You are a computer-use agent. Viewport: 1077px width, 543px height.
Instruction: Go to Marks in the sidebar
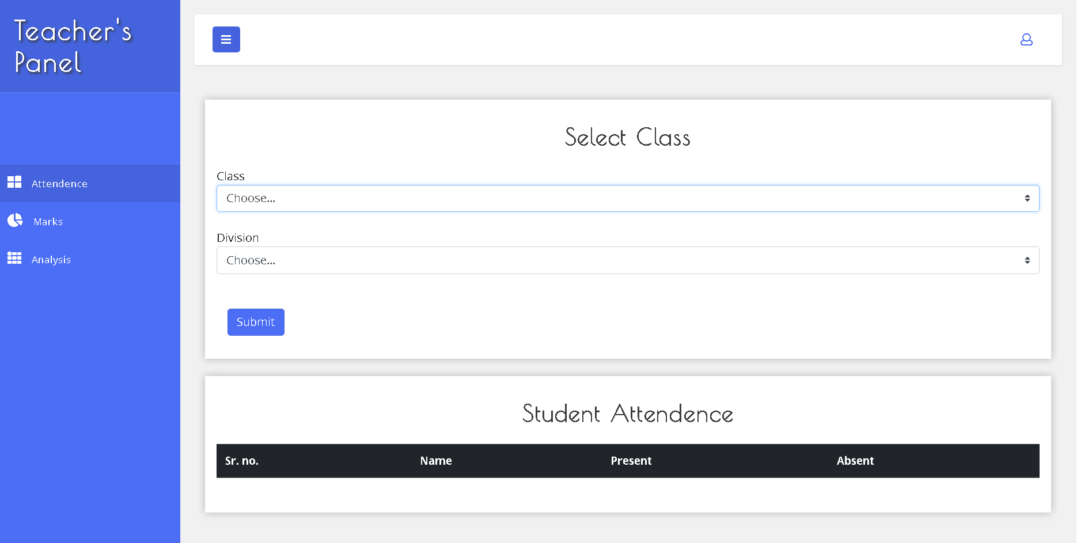point(90,221)
